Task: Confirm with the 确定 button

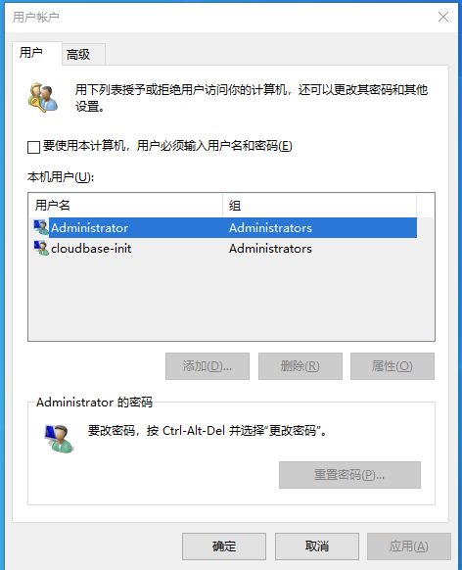Action: (224, 546)
